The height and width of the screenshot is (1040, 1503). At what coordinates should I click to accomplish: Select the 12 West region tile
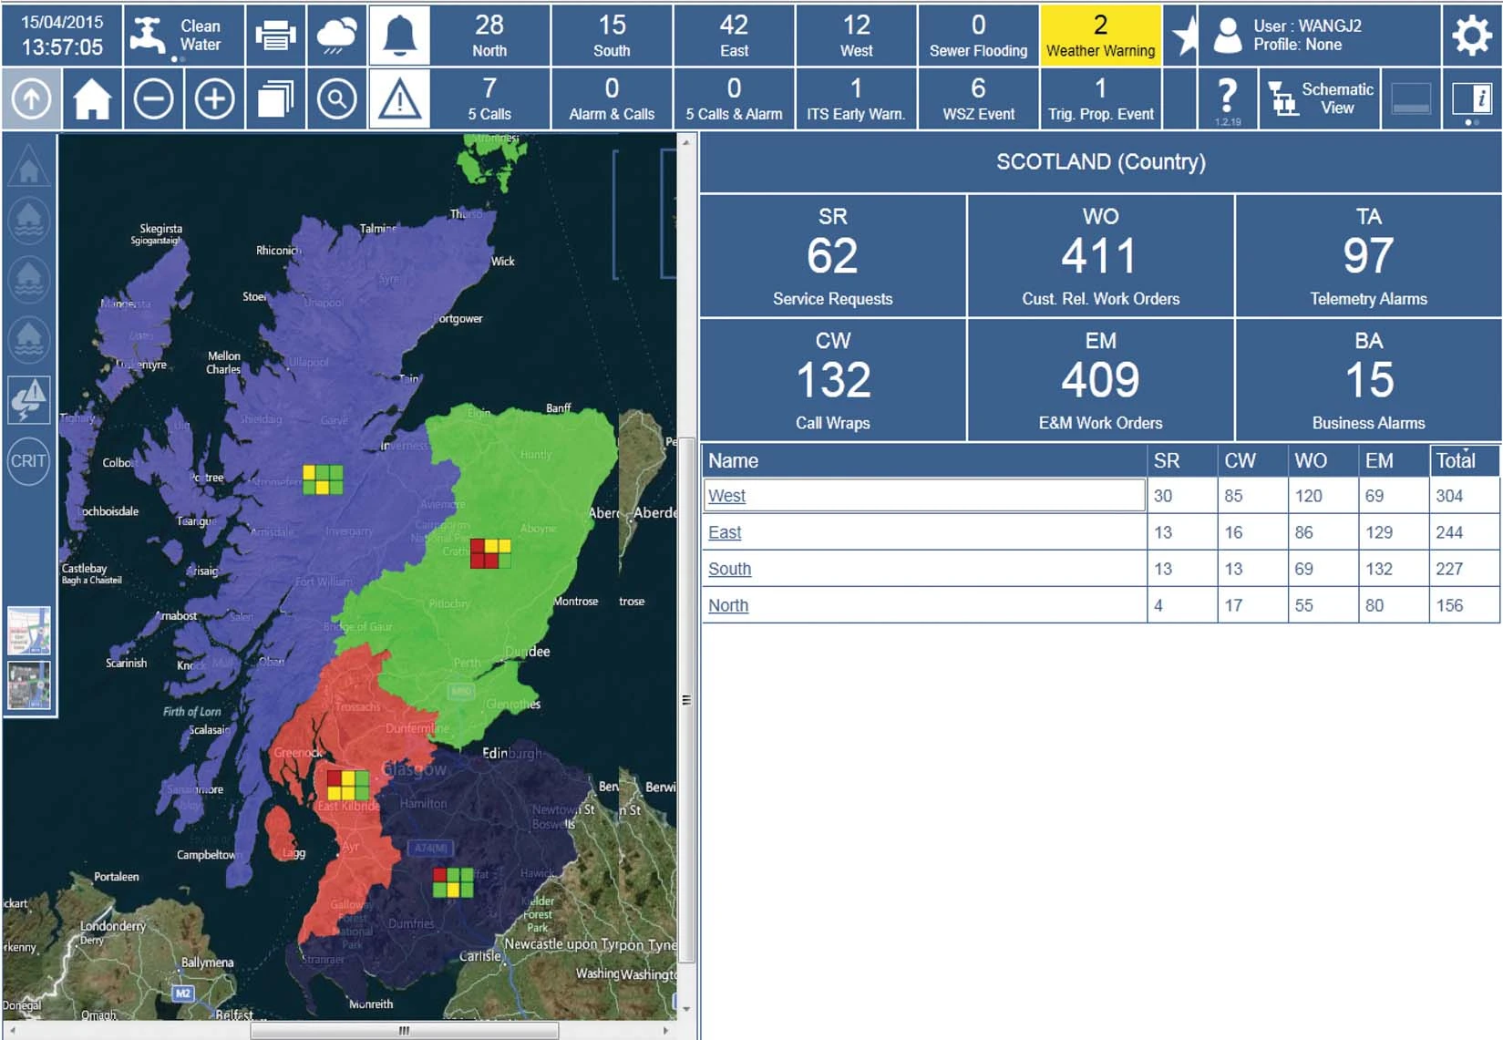(856, 35)
